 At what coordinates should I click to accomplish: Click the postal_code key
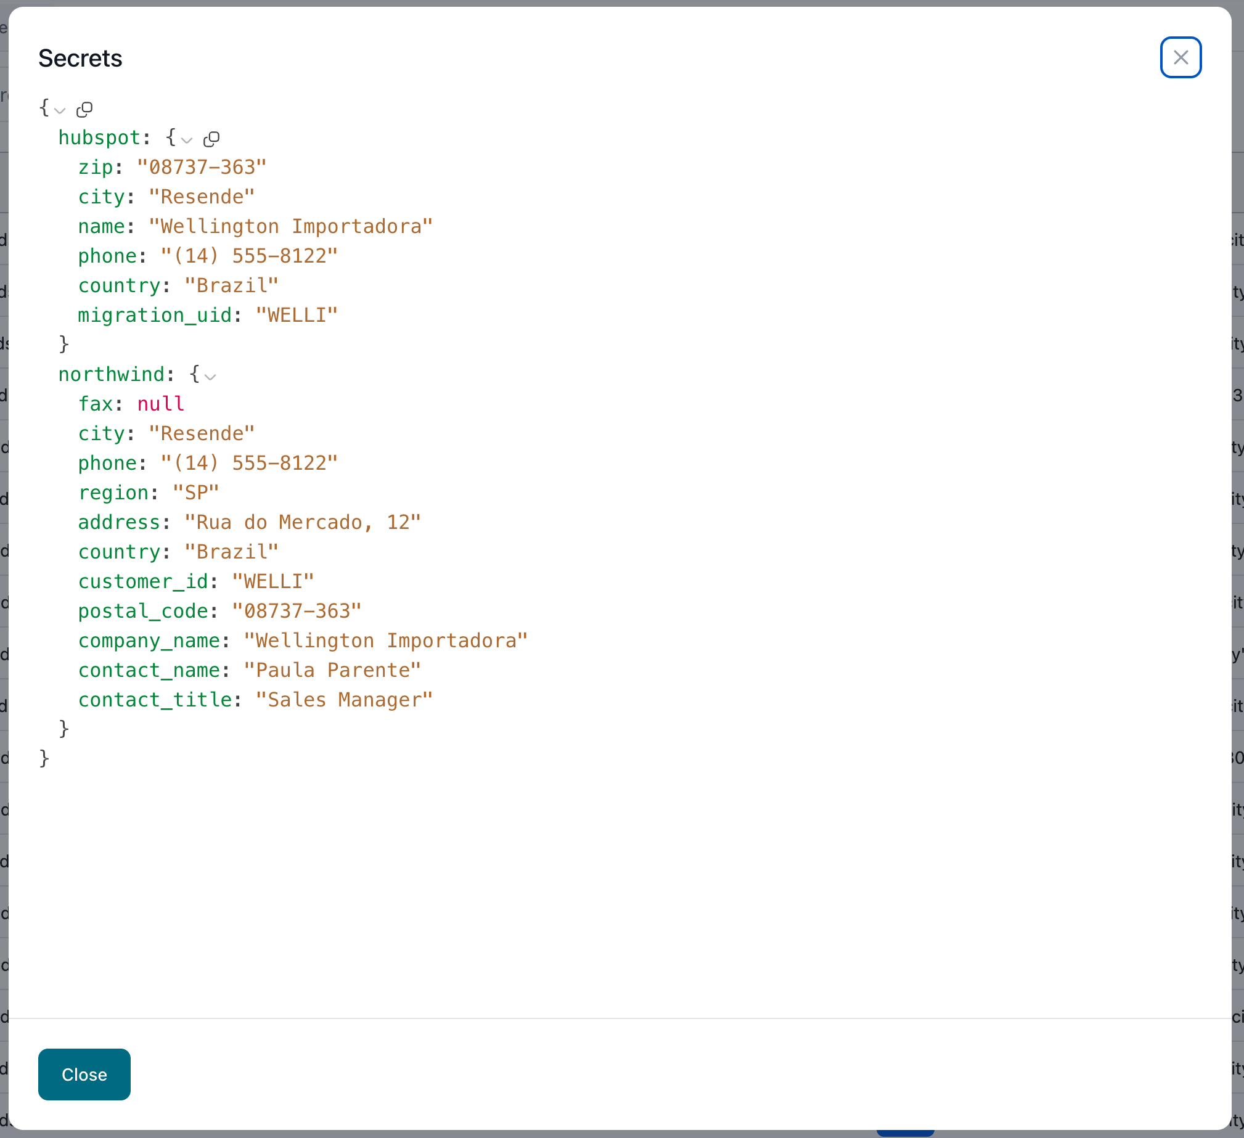pyautogui.click(x=142, y=611)
